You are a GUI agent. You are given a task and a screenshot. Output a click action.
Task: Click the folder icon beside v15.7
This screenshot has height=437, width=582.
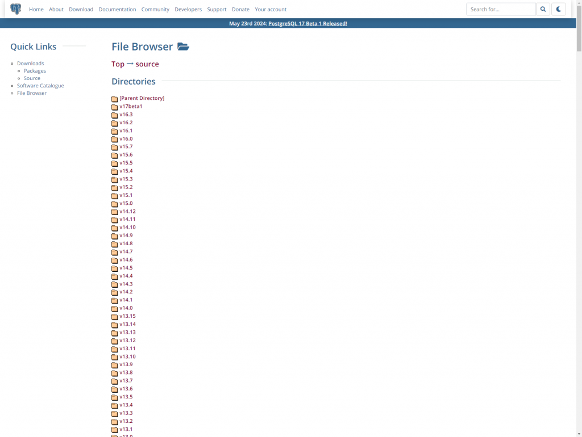point(115,147)
